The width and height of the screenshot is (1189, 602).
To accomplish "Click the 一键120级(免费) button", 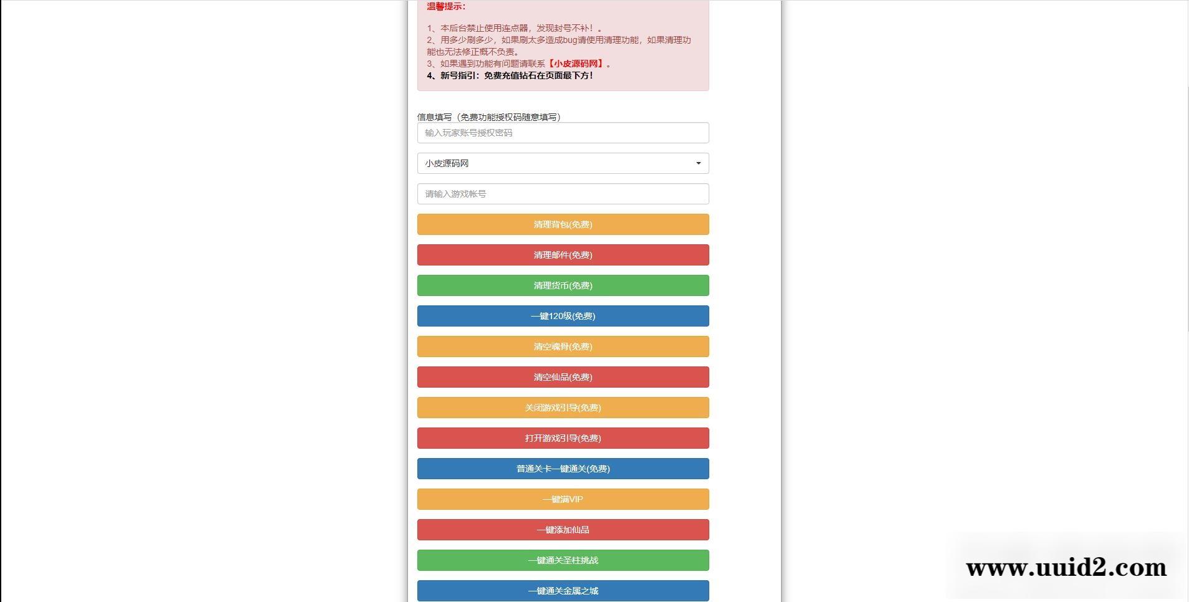I will [563, 316].
